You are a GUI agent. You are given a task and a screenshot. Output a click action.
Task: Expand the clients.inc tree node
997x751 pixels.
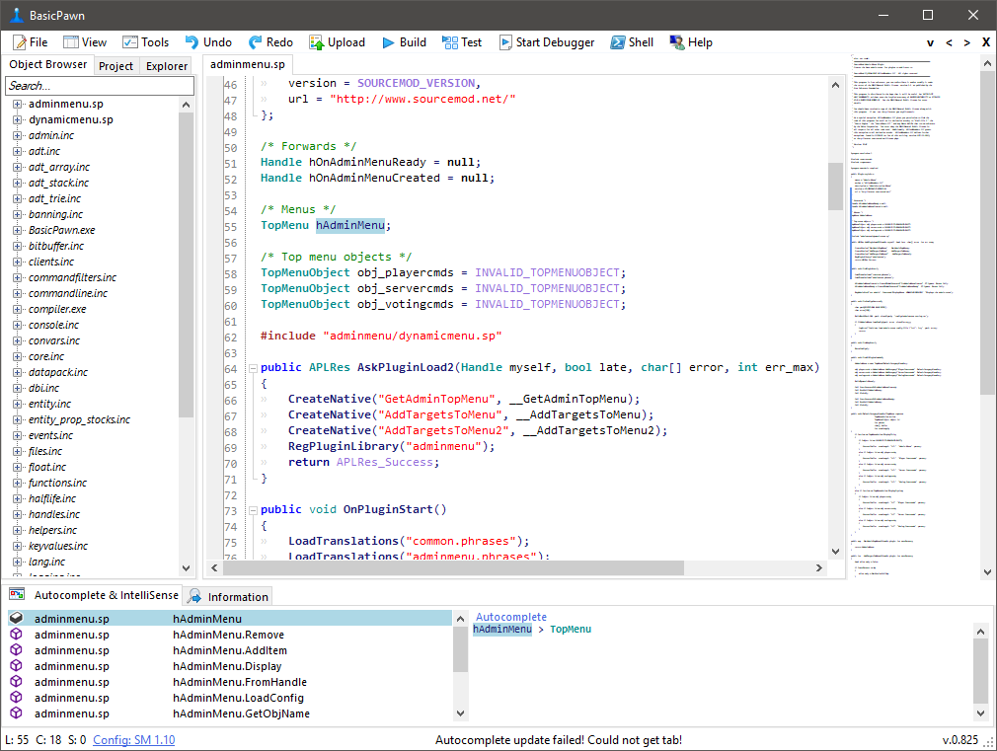coord(18,263)
